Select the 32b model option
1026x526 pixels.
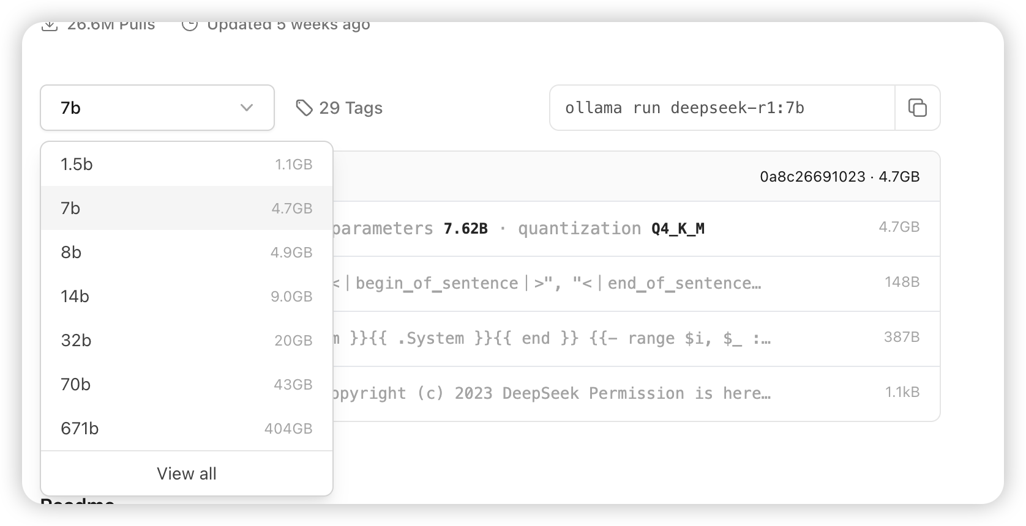click(x=187, y=340)
